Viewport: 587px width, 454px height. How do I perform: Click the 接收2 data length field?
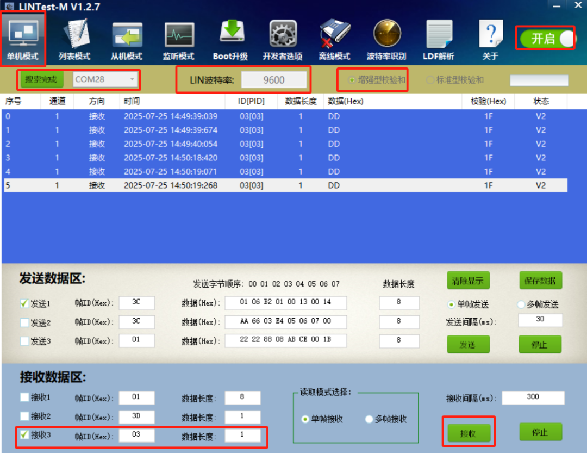click(242, 416)
